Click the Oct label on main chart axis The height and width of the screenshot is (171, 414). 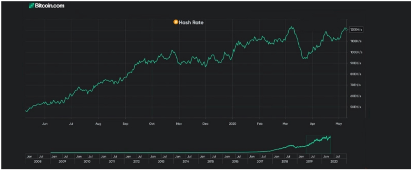click(x=152, y=123)
